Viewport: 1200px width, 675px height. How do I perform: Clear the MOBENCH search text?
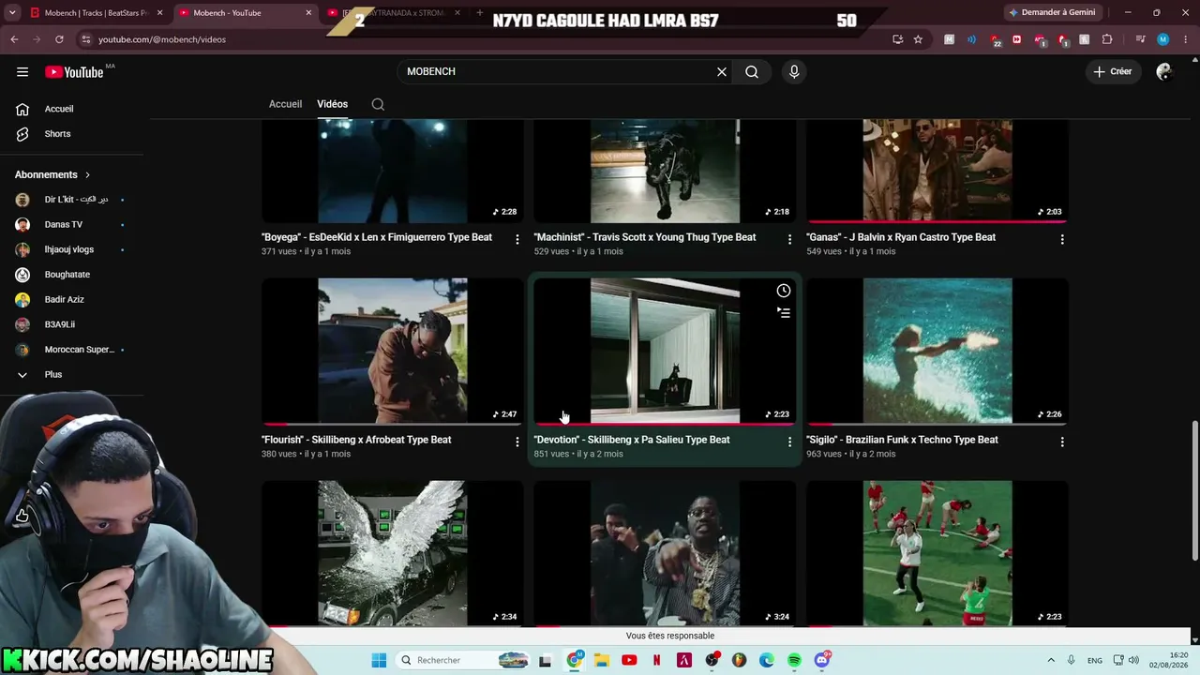tap(722, 72)
